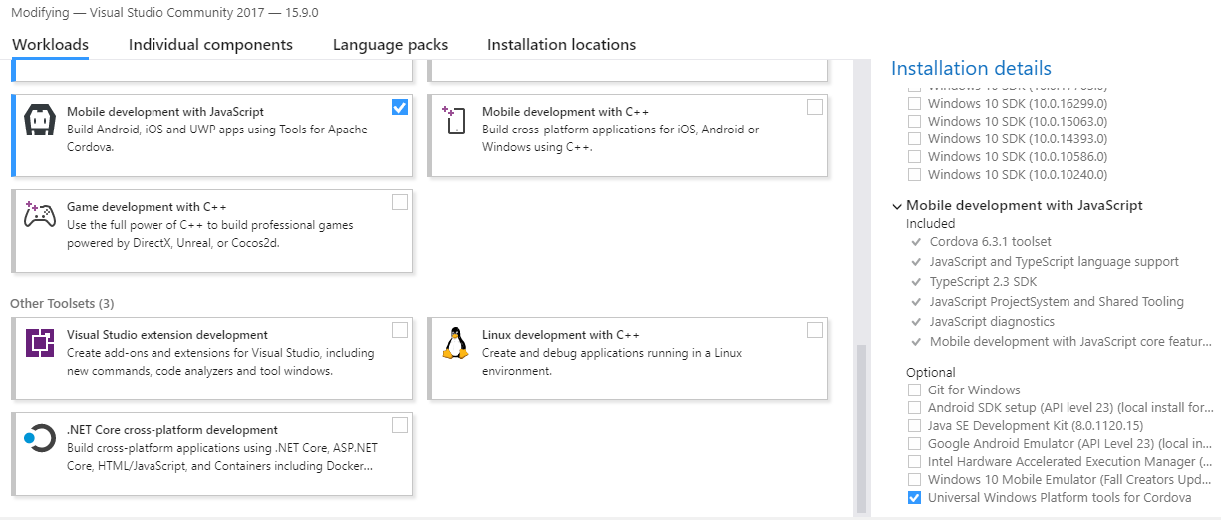Check the Game development with C++ checkbox

(x=400, y=202)
